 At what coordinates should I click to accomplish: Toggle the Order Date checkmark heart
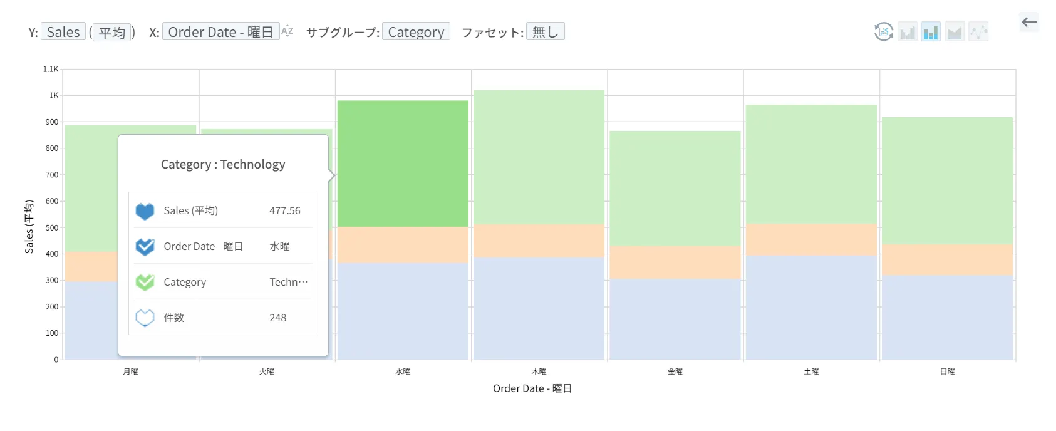[145, 247]
